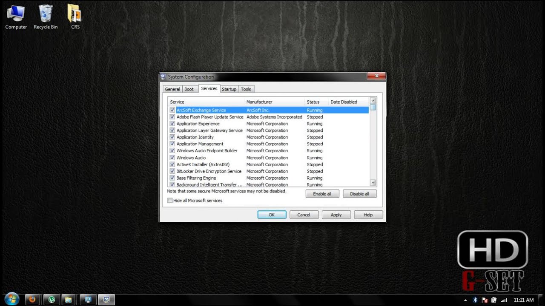Toggle Application Management checkbox
The height and width of the screenshot is (306, 545).
(x=172, y=144)
